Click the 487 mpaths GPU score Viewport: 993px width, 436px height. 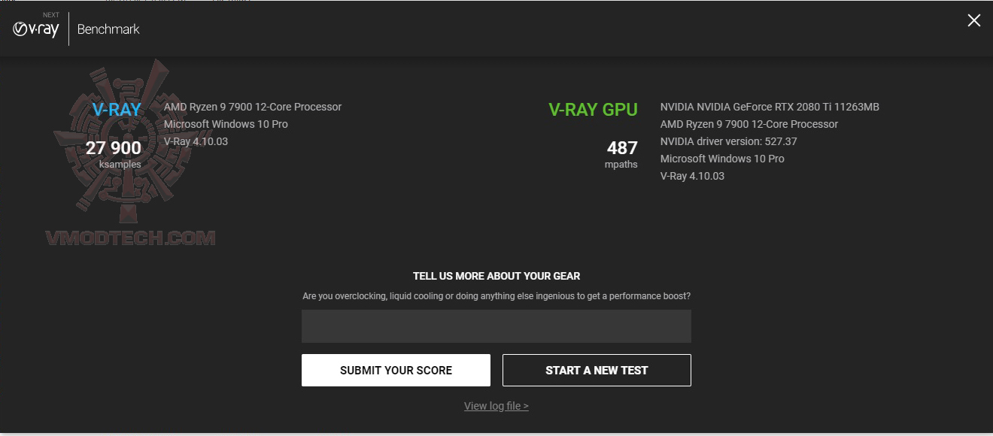point(622,153)
